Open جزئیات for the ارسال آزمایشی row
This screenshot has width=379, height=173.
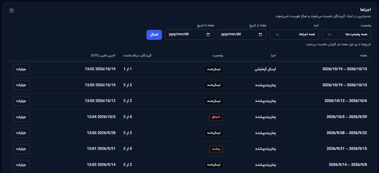[x=21, y=69]
